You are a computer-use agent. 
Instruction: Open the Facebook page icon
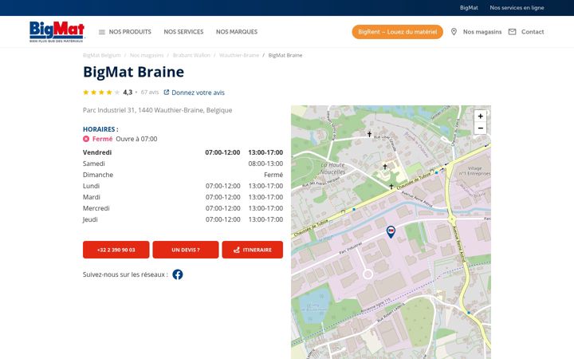click(x=178, y=274)
